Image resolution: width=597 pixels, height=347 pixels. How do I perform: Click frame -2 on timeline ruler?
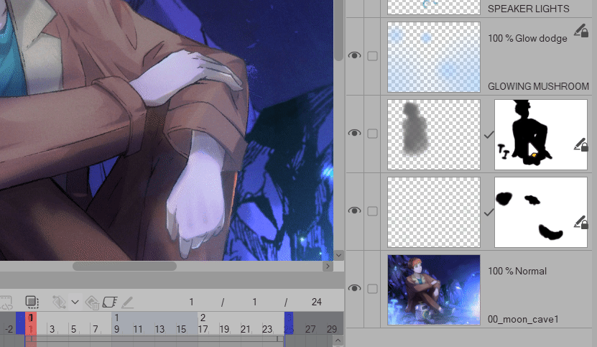(x=9, y=329)
